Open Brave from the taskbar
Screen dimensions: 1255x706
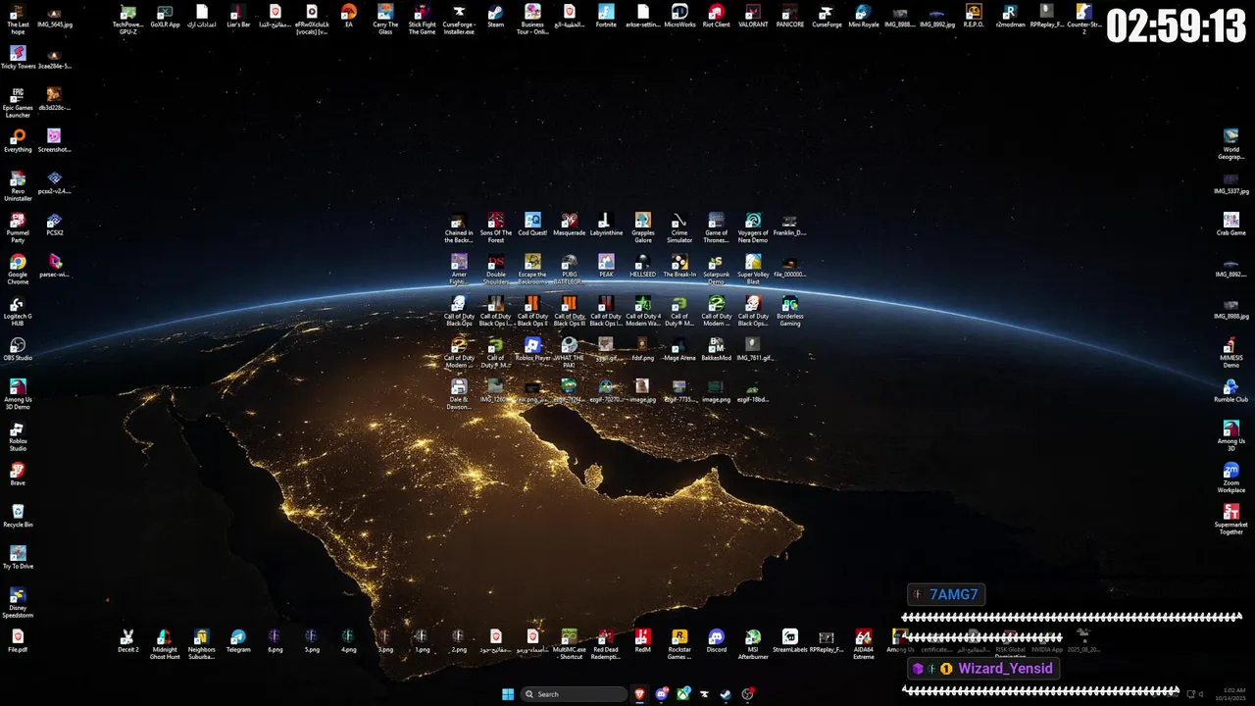tap(640, 694)
